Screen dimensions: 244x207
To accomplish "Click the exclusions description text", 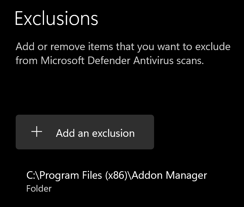I will 123,53.
